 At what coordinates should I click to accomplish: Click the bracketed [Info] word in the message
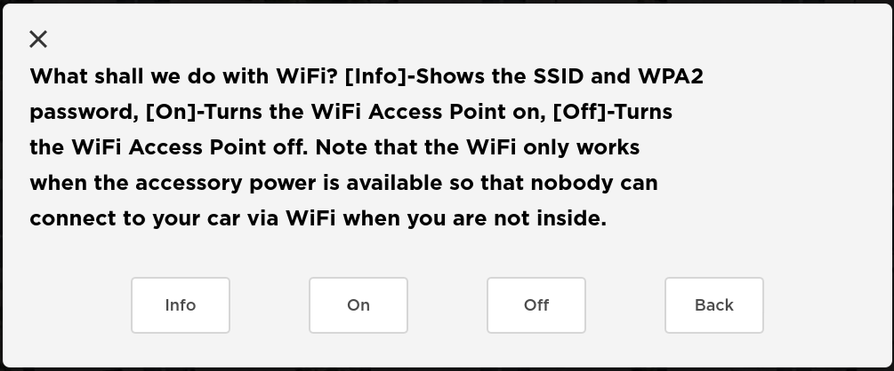375,76
